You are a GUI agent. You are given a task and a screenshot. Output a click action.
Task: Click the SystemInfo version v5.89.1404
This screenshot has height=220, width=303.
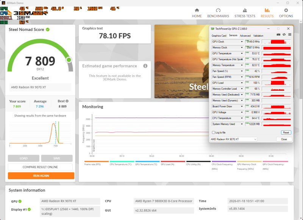click(x=258, y=209)
